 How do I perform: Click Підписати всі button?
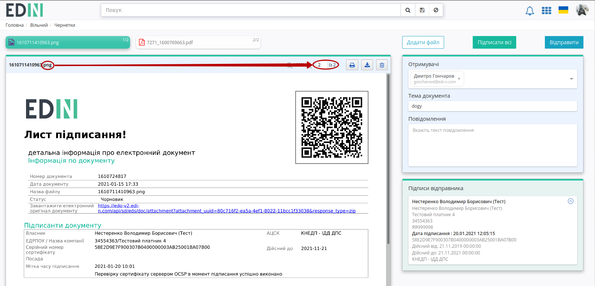pos(494,42)
